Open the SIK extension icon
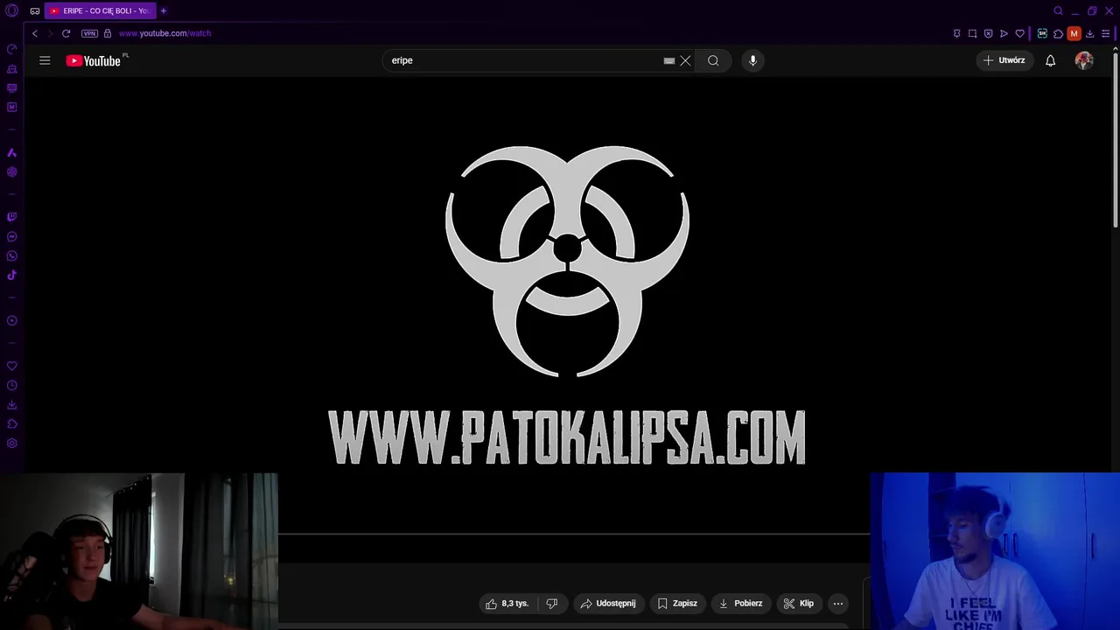The height and width of the screenshot is (630, 1120). (1042, 33)
